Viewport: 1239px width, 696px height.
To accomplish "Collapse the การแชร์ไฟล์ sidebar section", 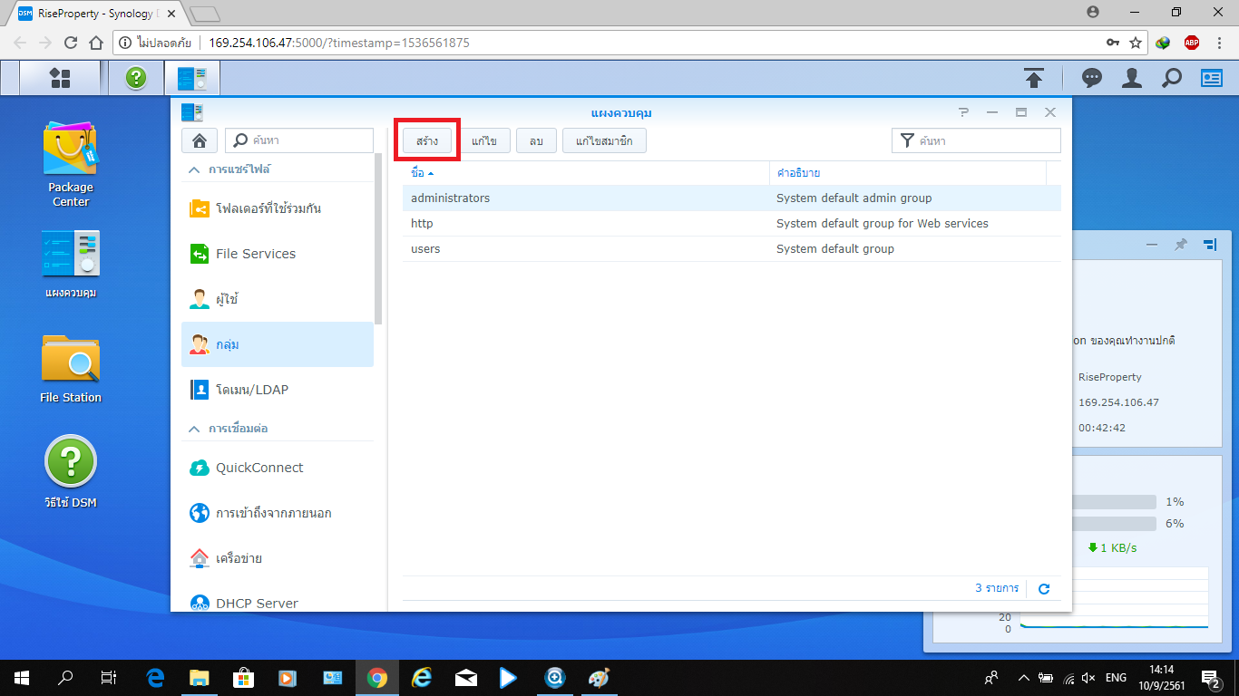I will pos(194,169).
